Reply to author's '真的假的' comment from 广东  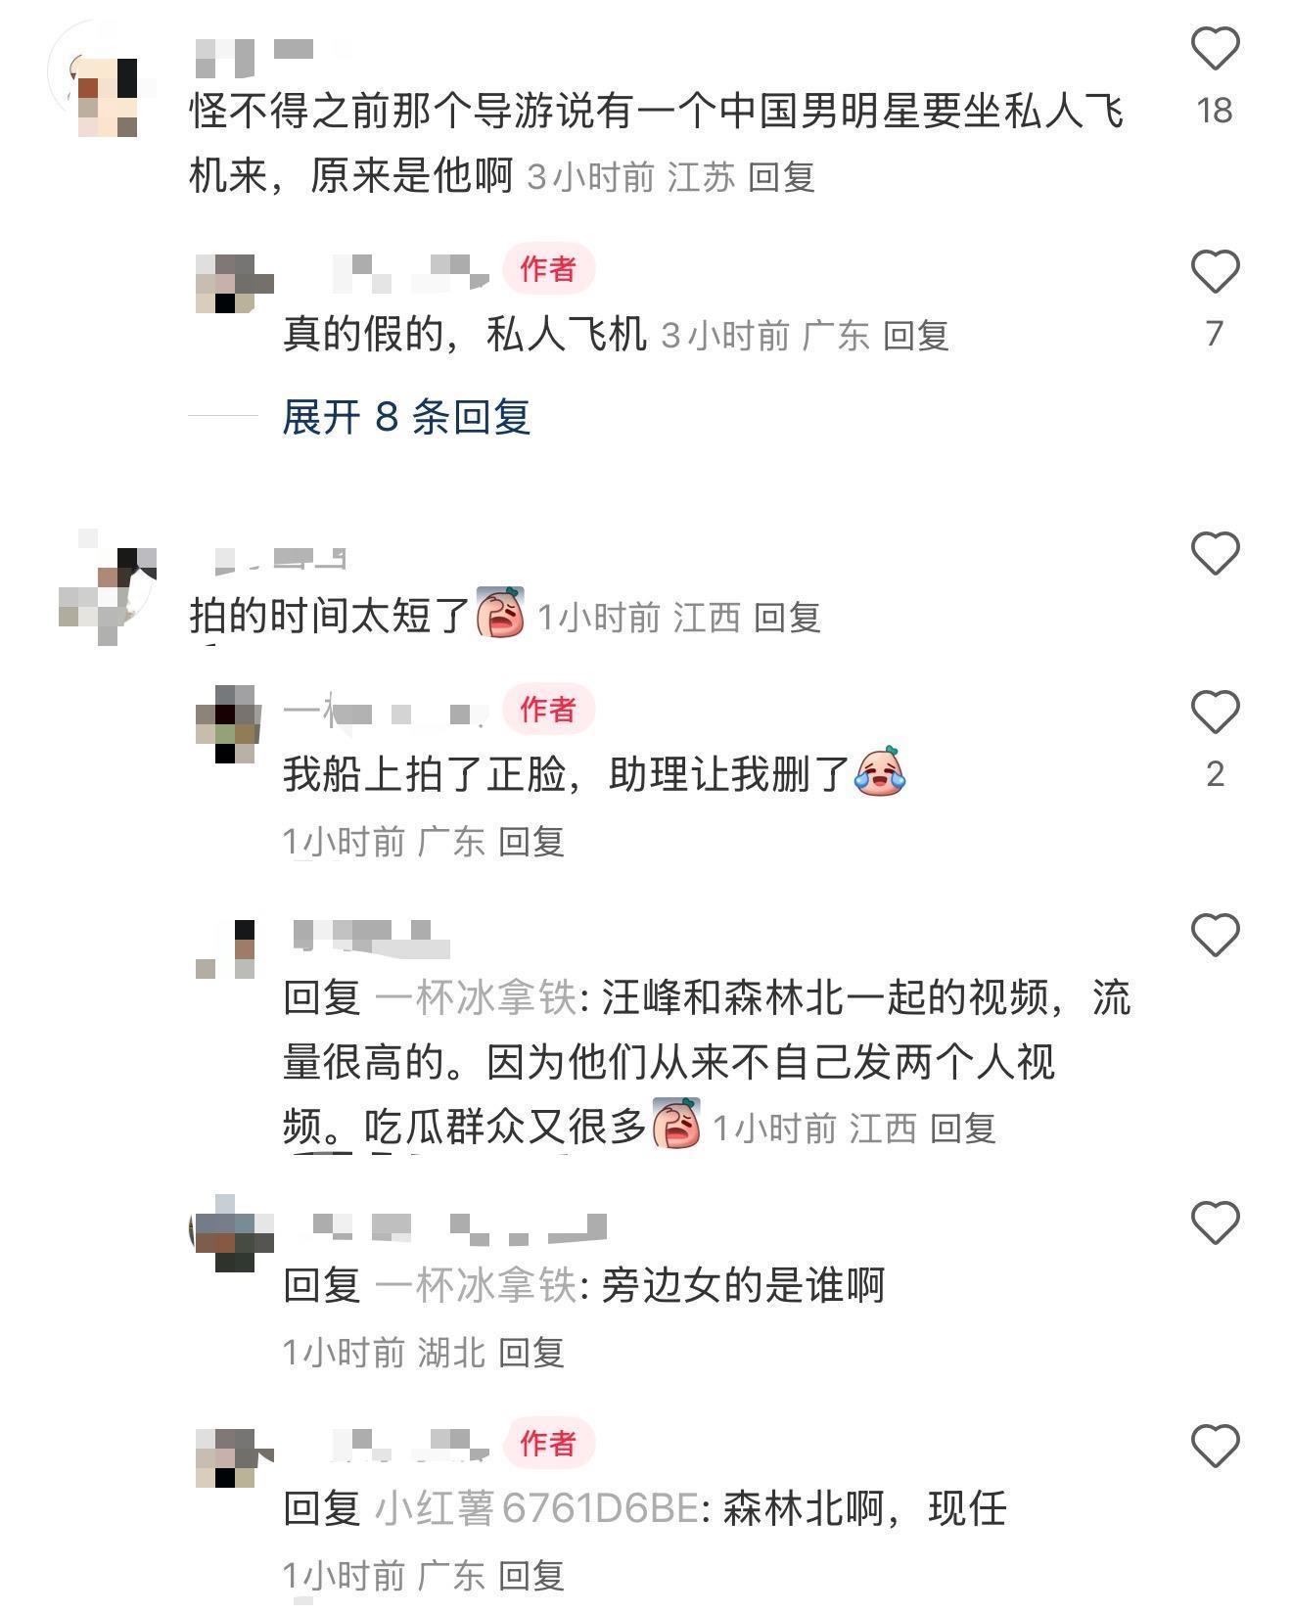916,336
